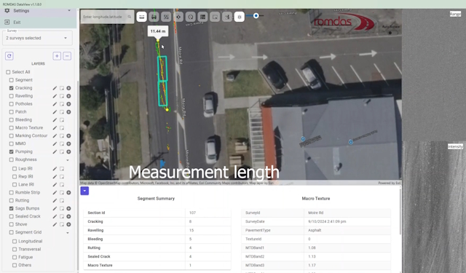Image resolution: width=466 pixels, height=273 pixels.
Task: Click the plus button above LAYERS
Action: (x=57, y=56)
